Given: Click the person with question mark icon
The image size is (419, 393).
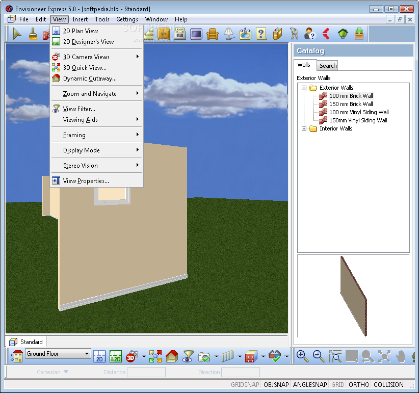Looking at the screenshot, I should [x=310, y=34].
